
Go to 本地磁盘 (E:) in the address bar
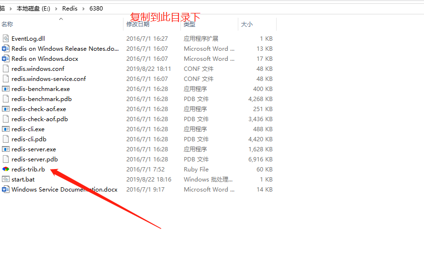tap(33, 9)
